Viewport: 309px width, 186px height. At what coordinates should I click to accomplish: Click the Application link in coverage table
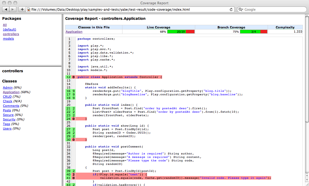pyautogui.click(x=74, y=32)
